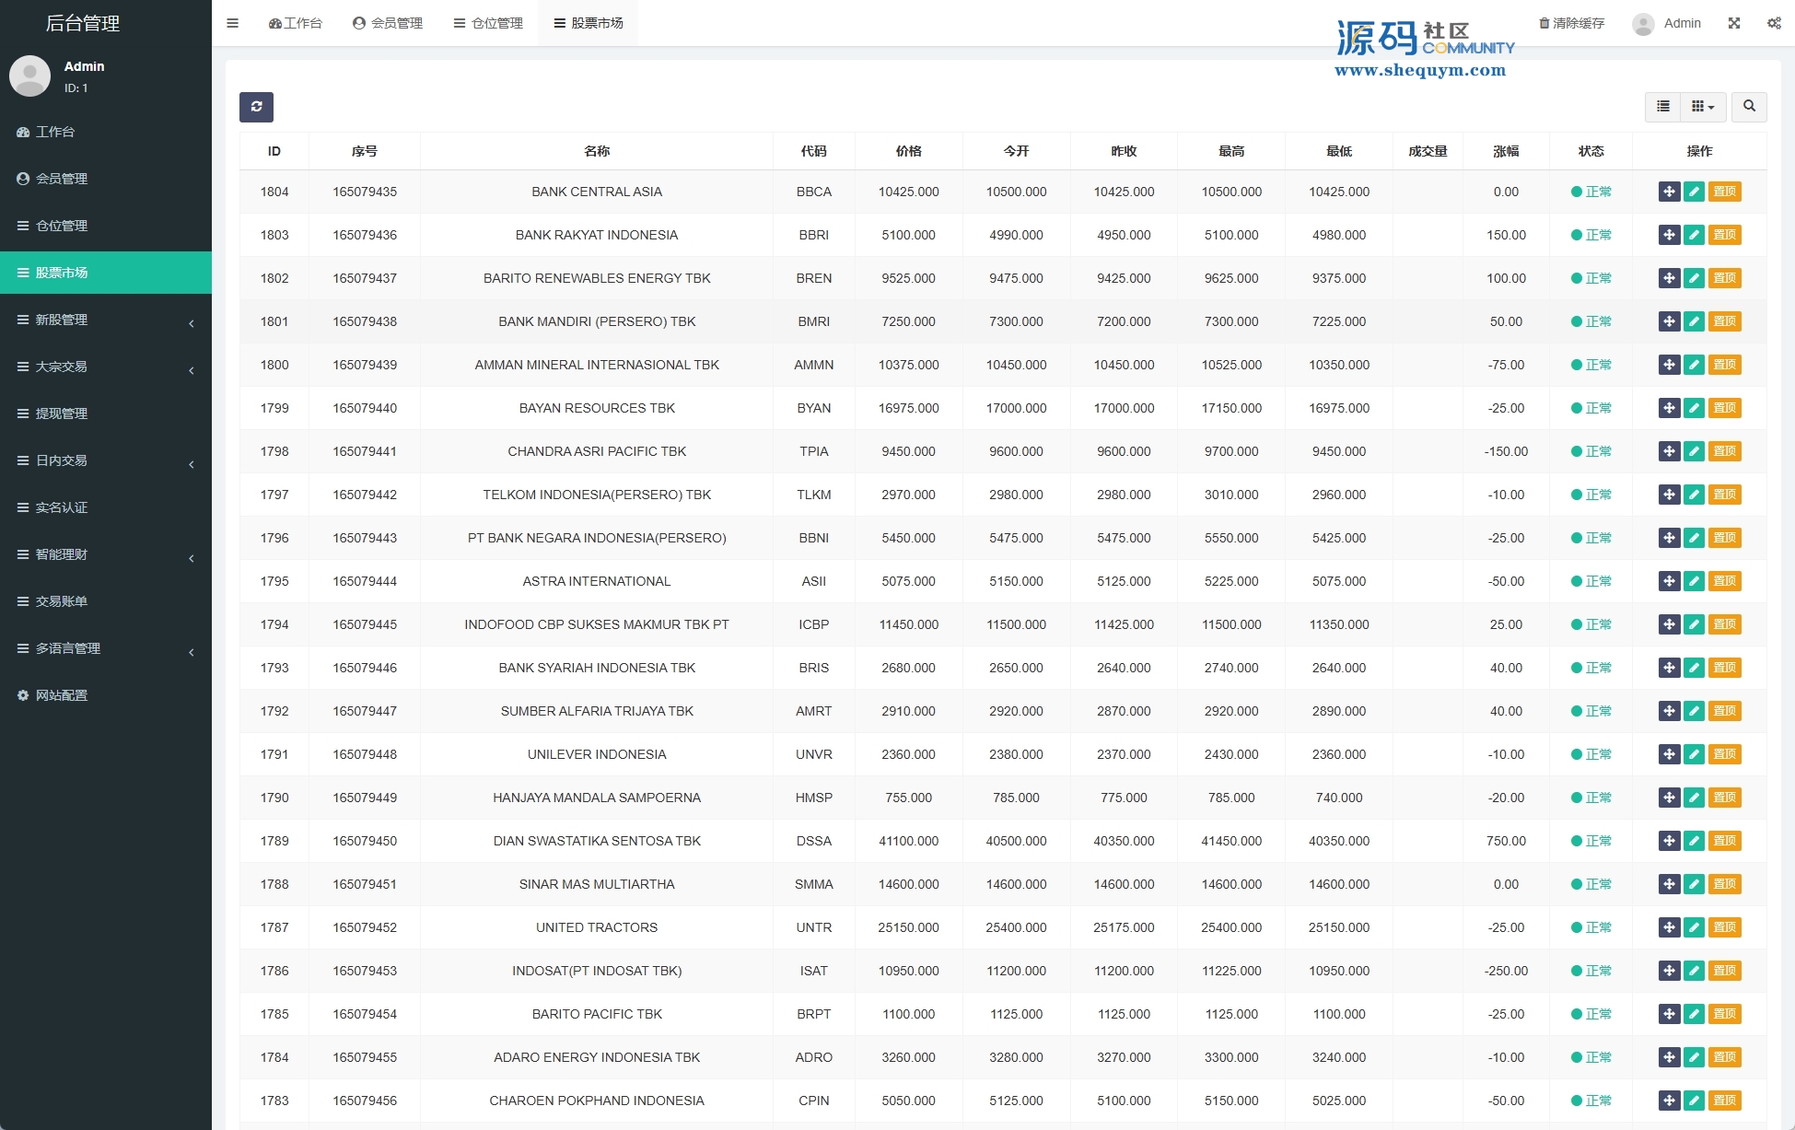Click the fullscreen icon in the top bar
1795x1130 pixels.
coord(1734,23)
